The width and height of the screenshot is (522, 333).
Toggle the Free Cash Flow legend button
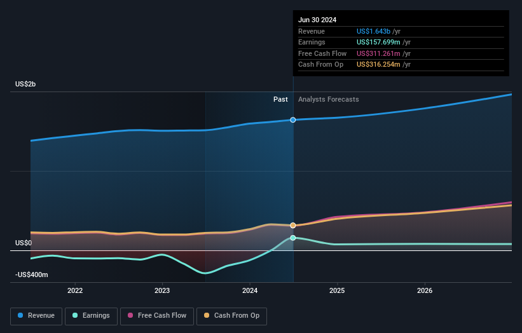(x=157, y=316)
